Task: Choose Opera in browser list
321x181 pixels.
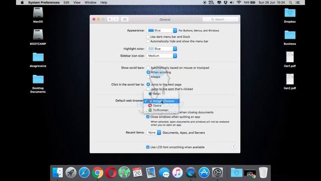Action: (x=161, y=106)
